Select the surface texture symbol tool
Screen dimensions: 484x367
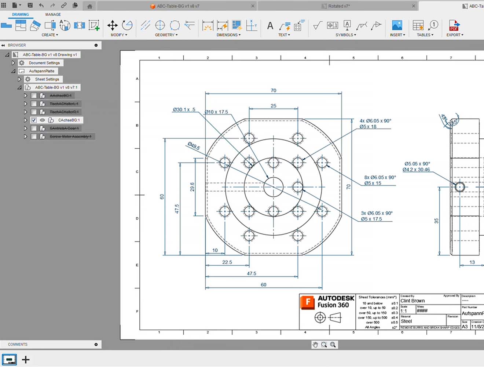tap(317, 26)
